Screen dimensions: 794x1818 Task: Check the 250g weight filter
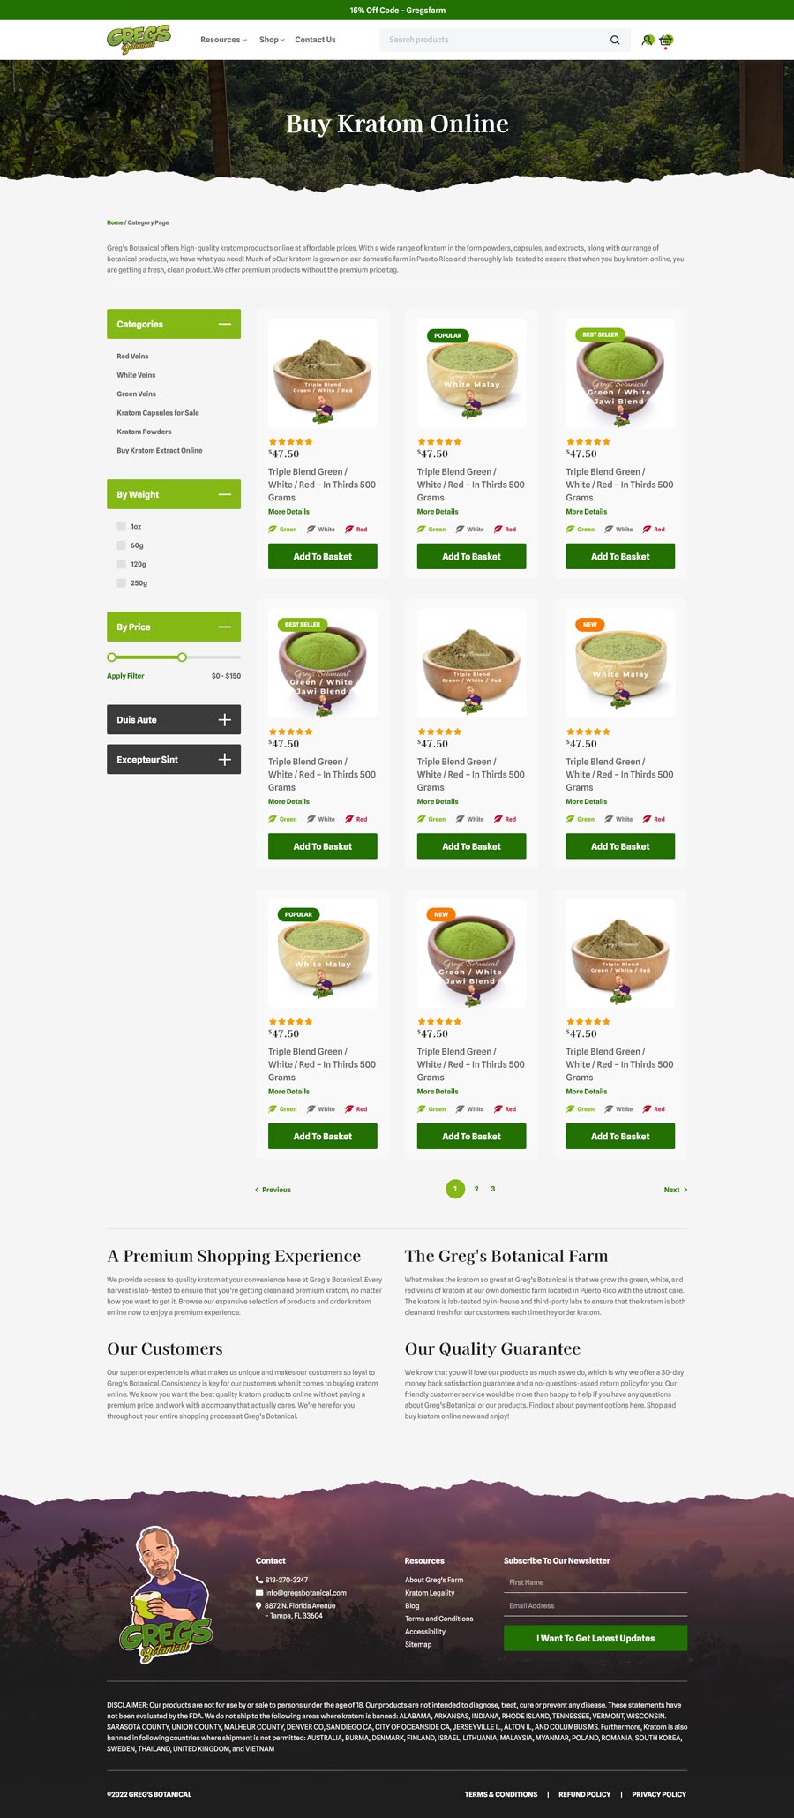tap(121, 582)
